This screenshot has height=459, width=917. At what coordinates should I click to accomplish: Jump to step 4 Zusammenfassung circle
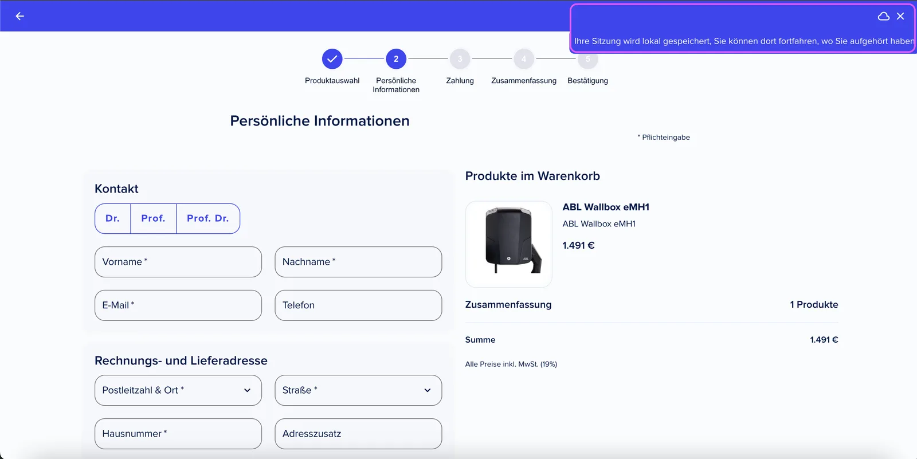(524, 58)
